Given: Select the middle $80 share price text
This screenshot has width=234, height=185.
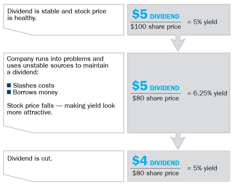Looking at the screenshot, I should (155, 98).
